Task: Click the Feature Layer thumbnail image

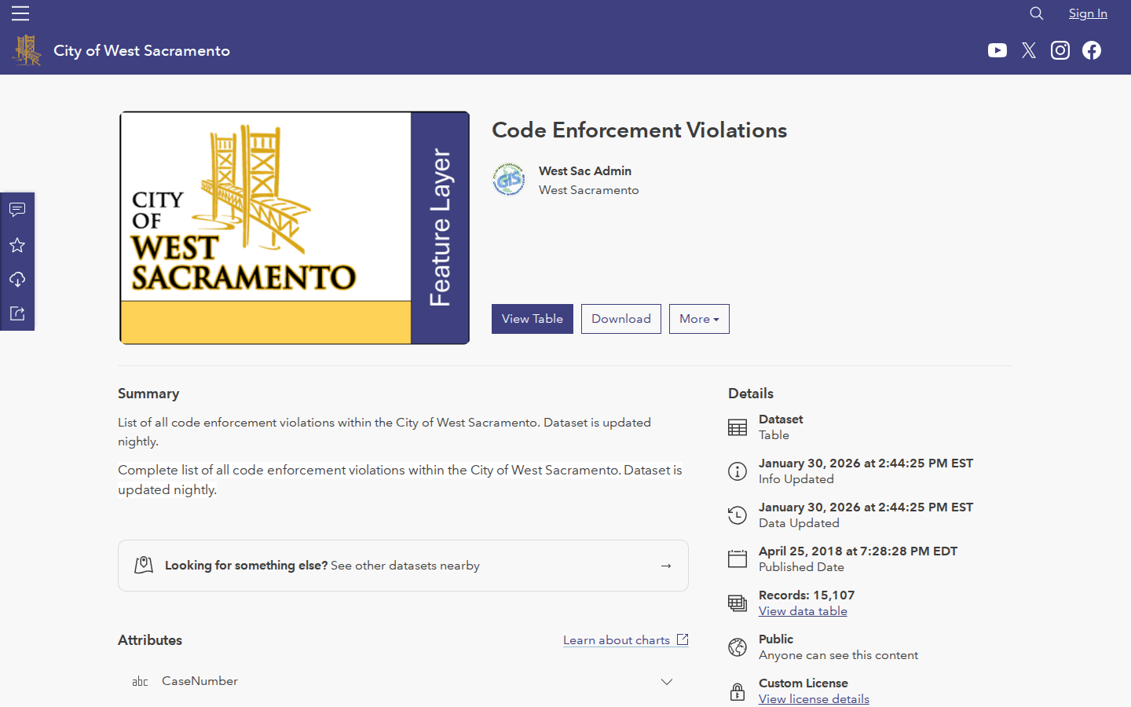Action: pyautogui.click(x=295, y=228)
